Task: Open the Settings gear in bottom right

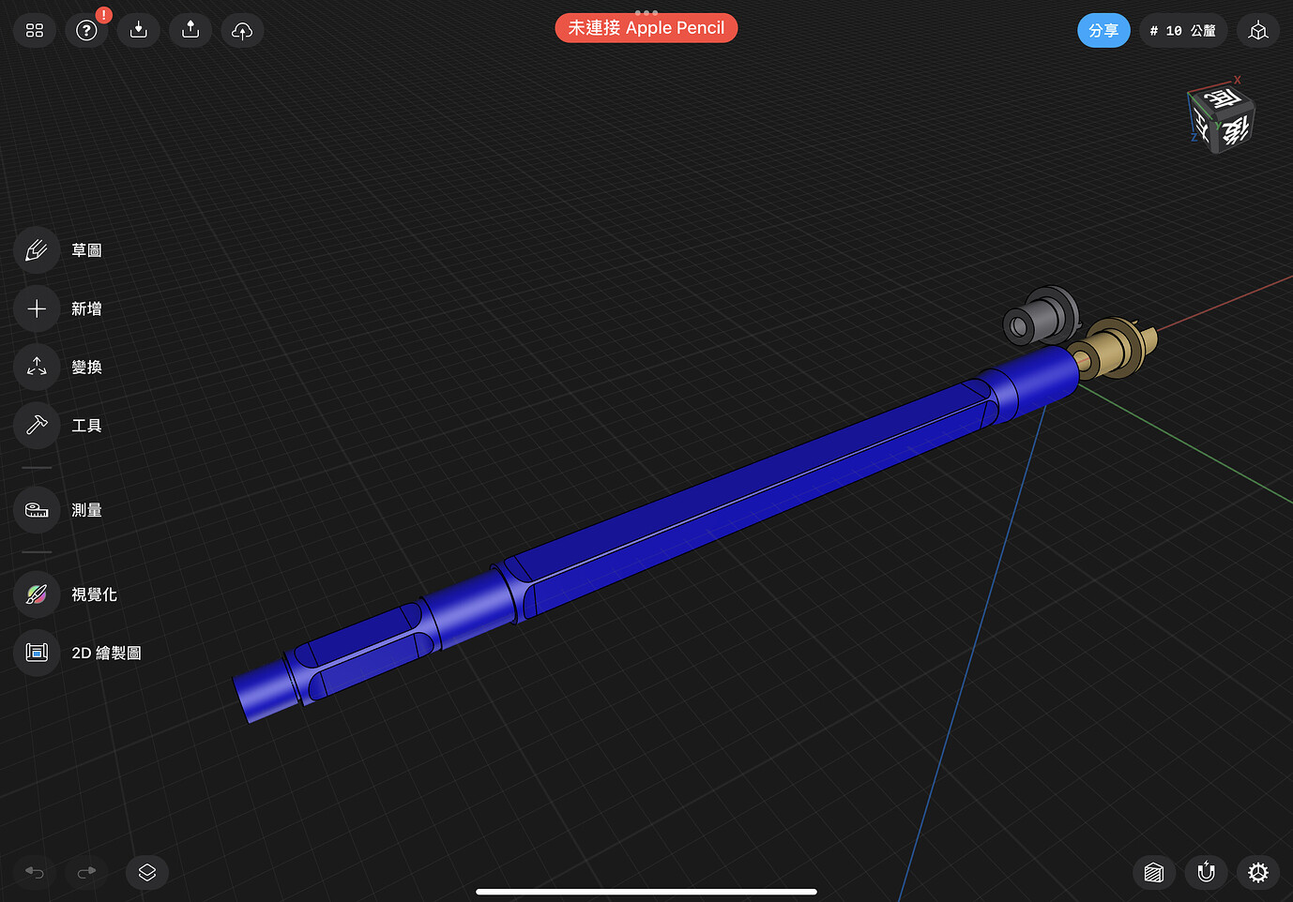Action: (x=1258, y=872)
